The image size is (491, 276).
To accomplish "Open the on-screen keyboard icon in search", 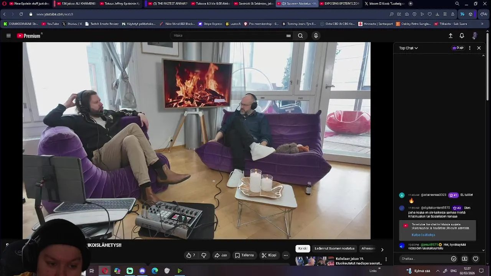I will [288, 36].
